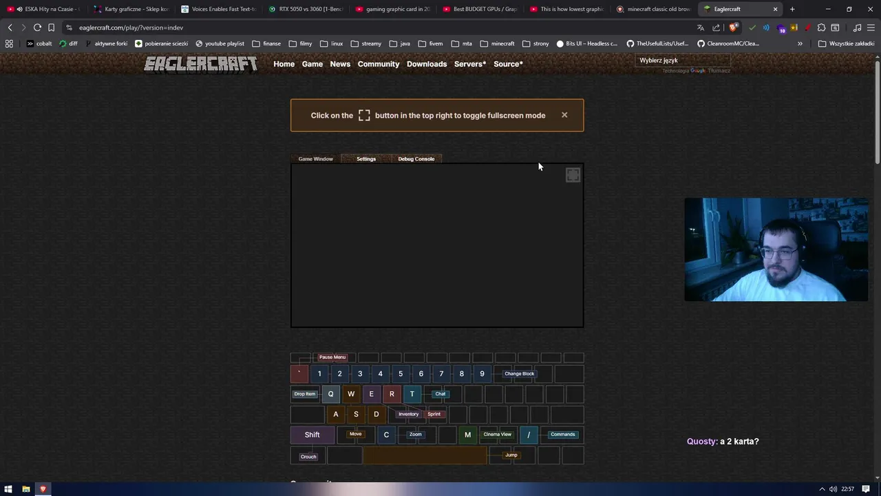Click the red marker extension icon
The width and height of the screenshot is (881, 496).
pos(807,28)
